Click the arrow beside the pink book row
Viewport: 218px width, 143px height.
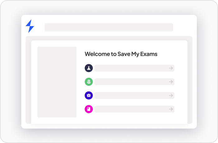click(x=171, y=109)
